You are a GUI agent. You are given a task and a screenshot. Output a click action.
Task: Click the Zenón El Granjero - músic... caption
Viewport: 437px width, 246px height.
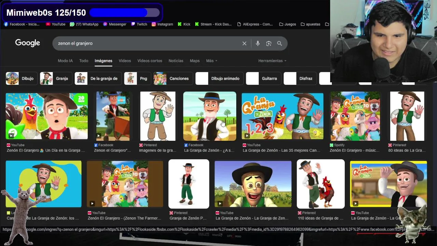[354, 150]
